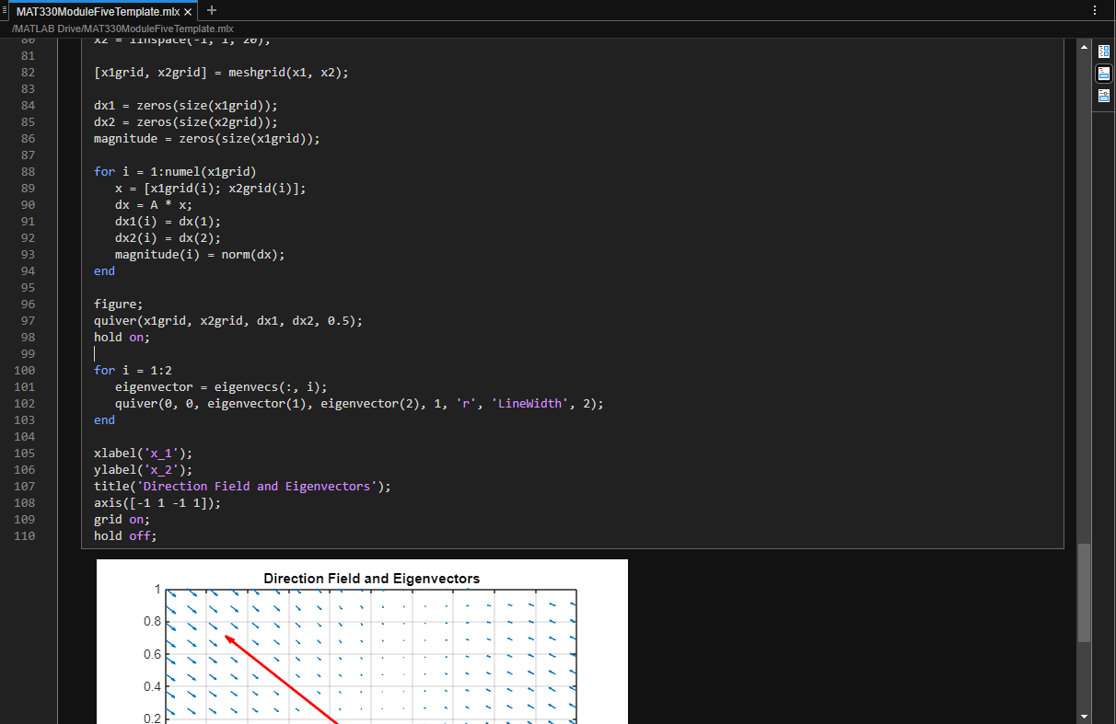
Task: Click the 'dx1(i) = dx(1);' line
Action: pyautogui.click(x=168, y=222)
